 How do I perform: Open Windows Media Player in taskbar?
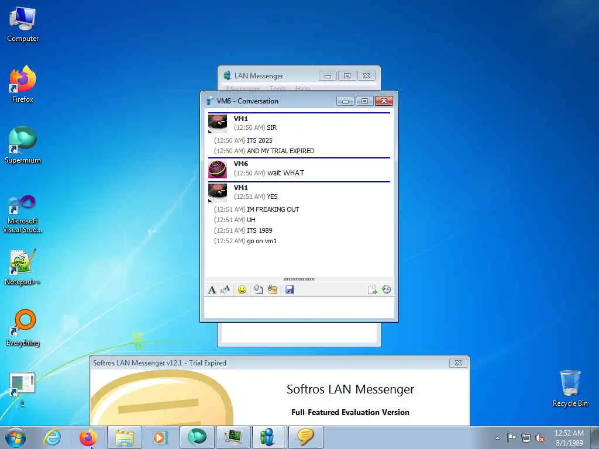(x=160, y=437)
